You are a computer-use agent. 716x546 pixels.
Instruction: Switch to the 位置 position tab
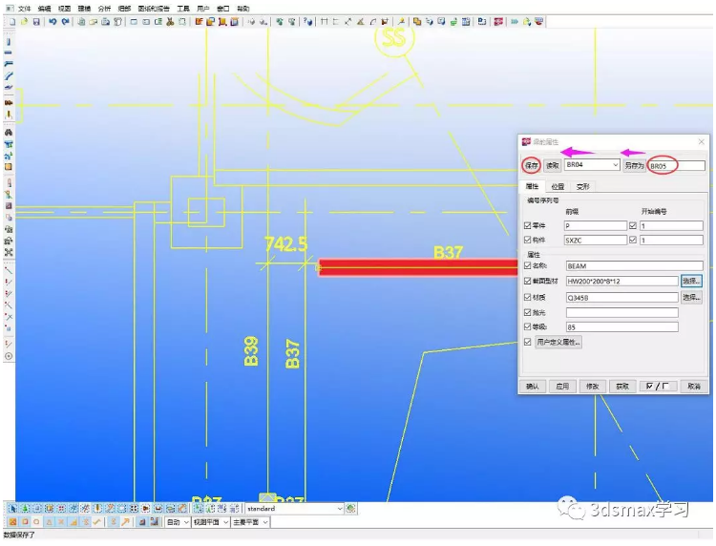[x=558, y=186]
